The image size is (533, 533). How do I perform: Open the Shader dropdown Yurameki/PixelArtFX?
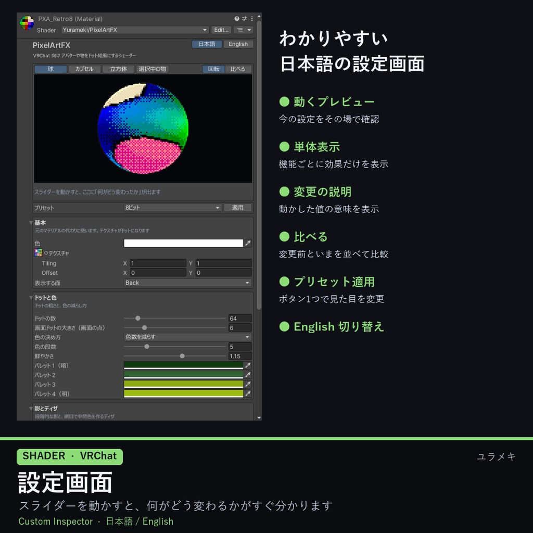pos(135,30)
